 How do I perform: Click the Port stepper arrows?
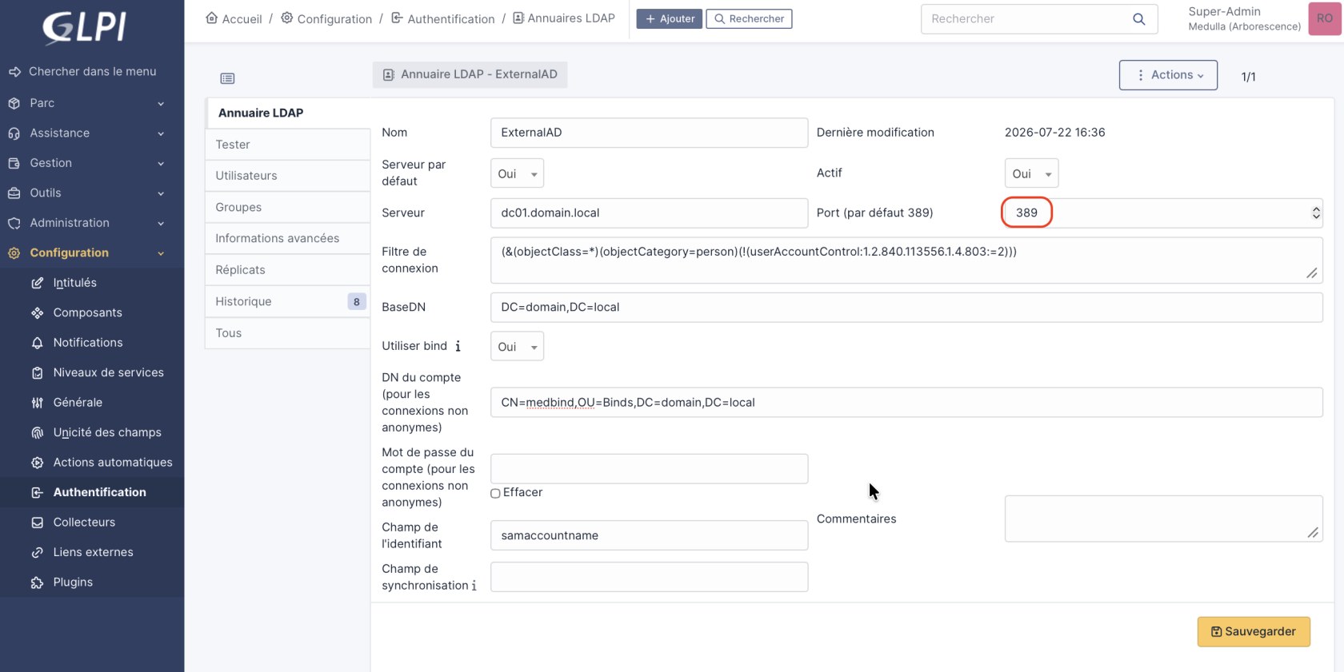coord(1315,213)
